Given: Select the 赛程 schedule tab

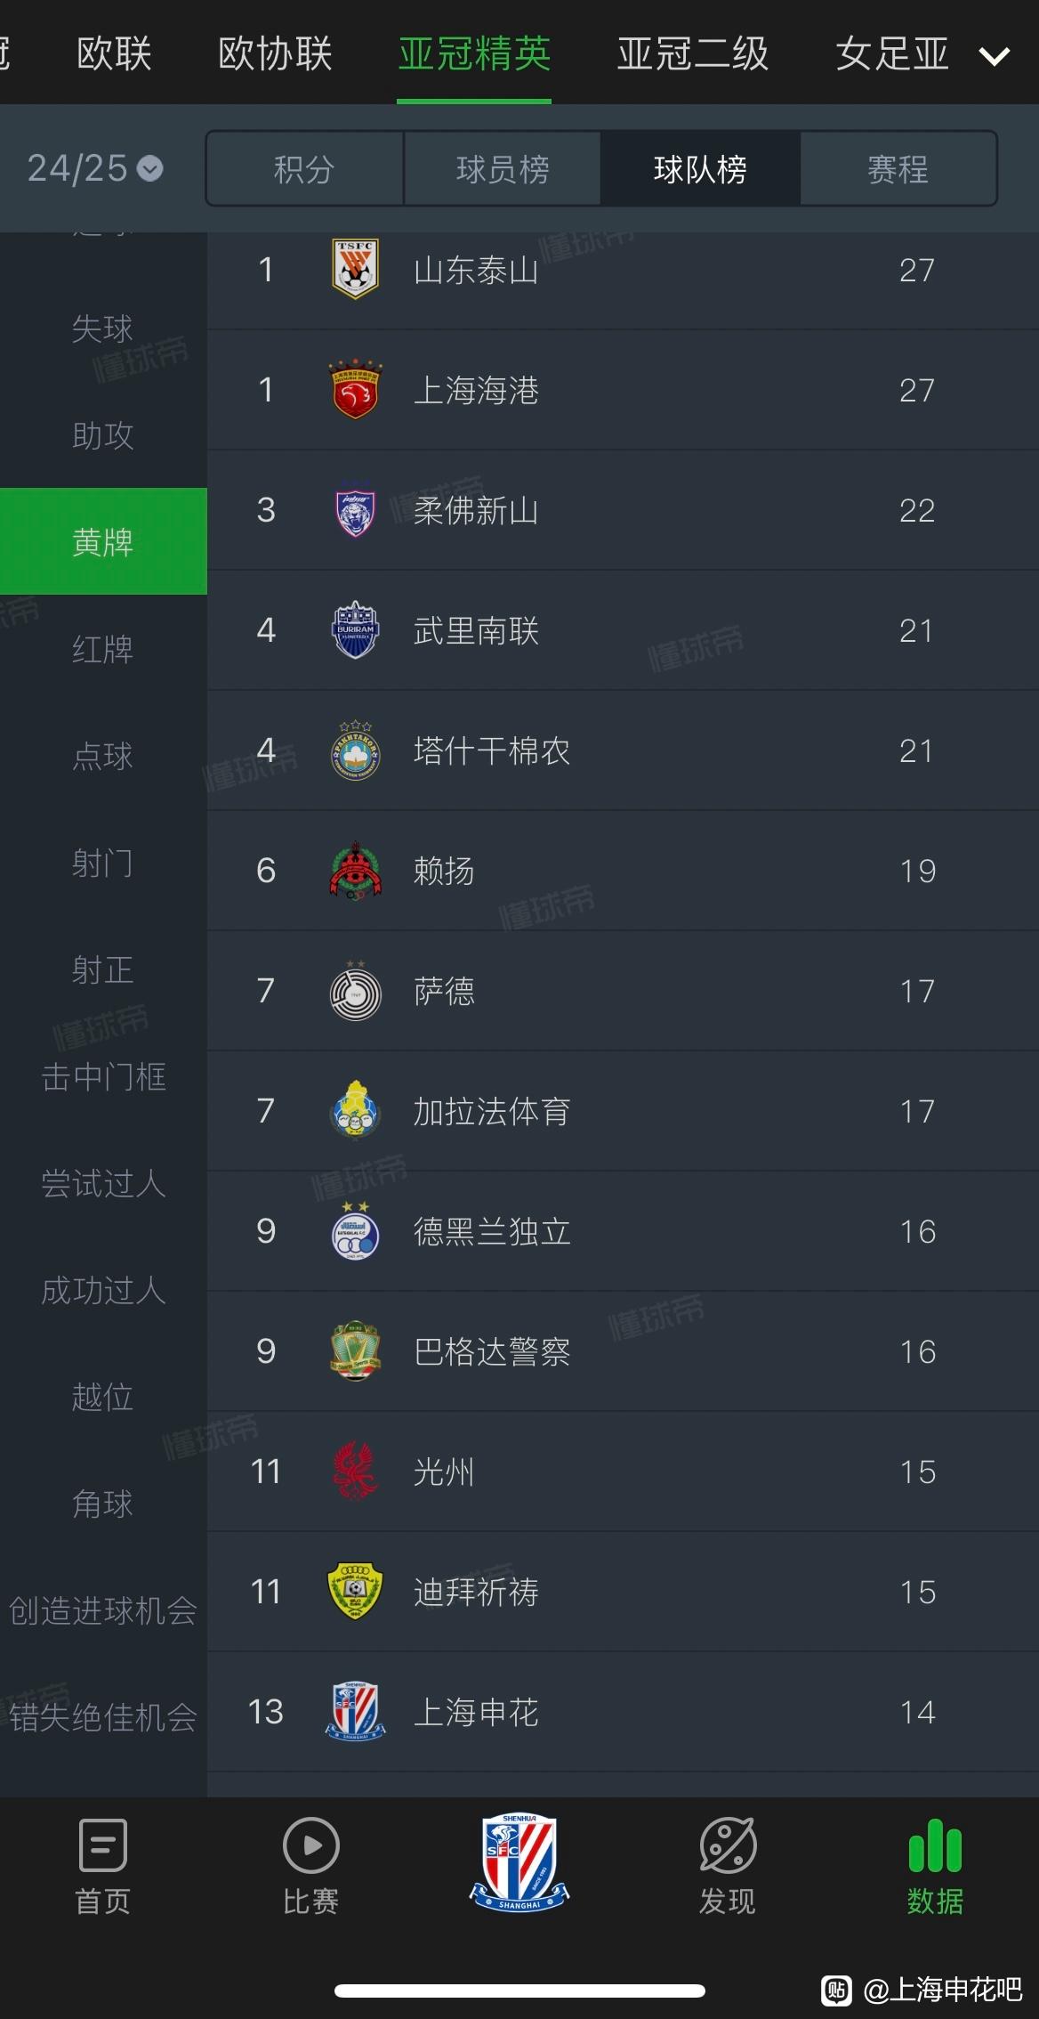Looking at the screenshot, I should 898,168.
